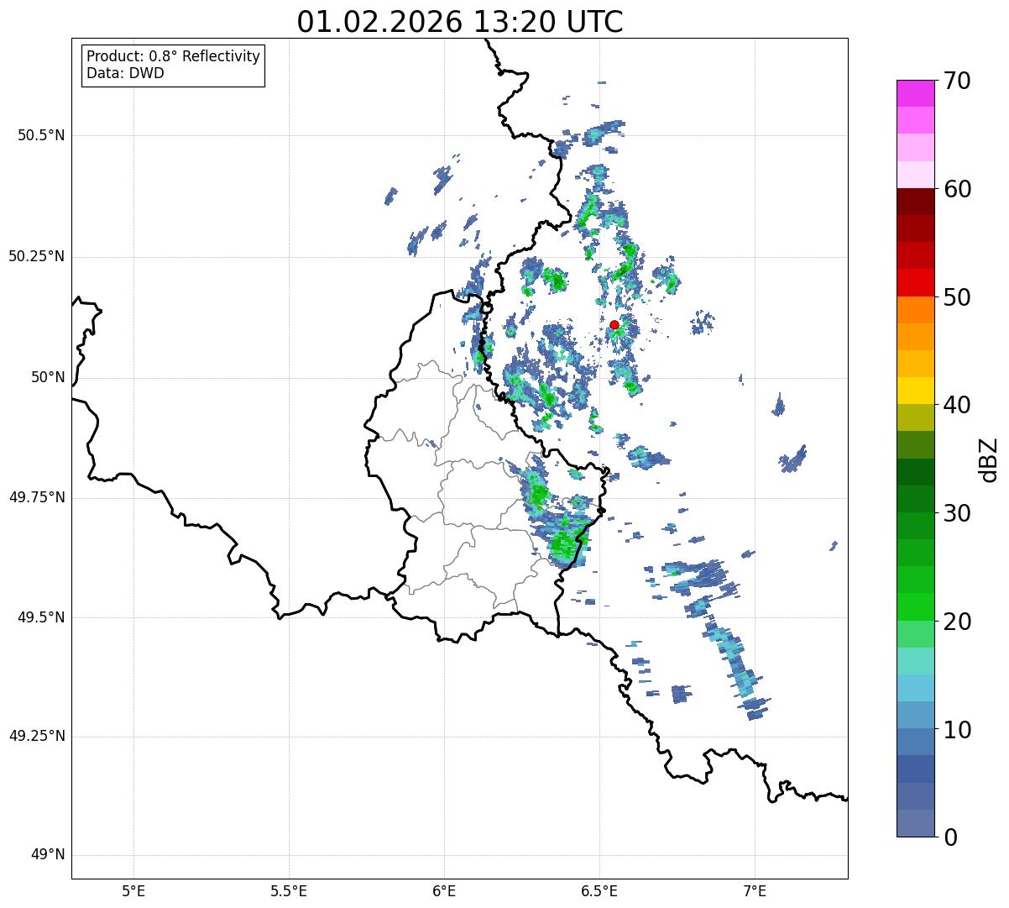The width and height of the screenshot is (1009, 908).
Task: Click the colorbar 10 tick label
Action: (957, 730)
